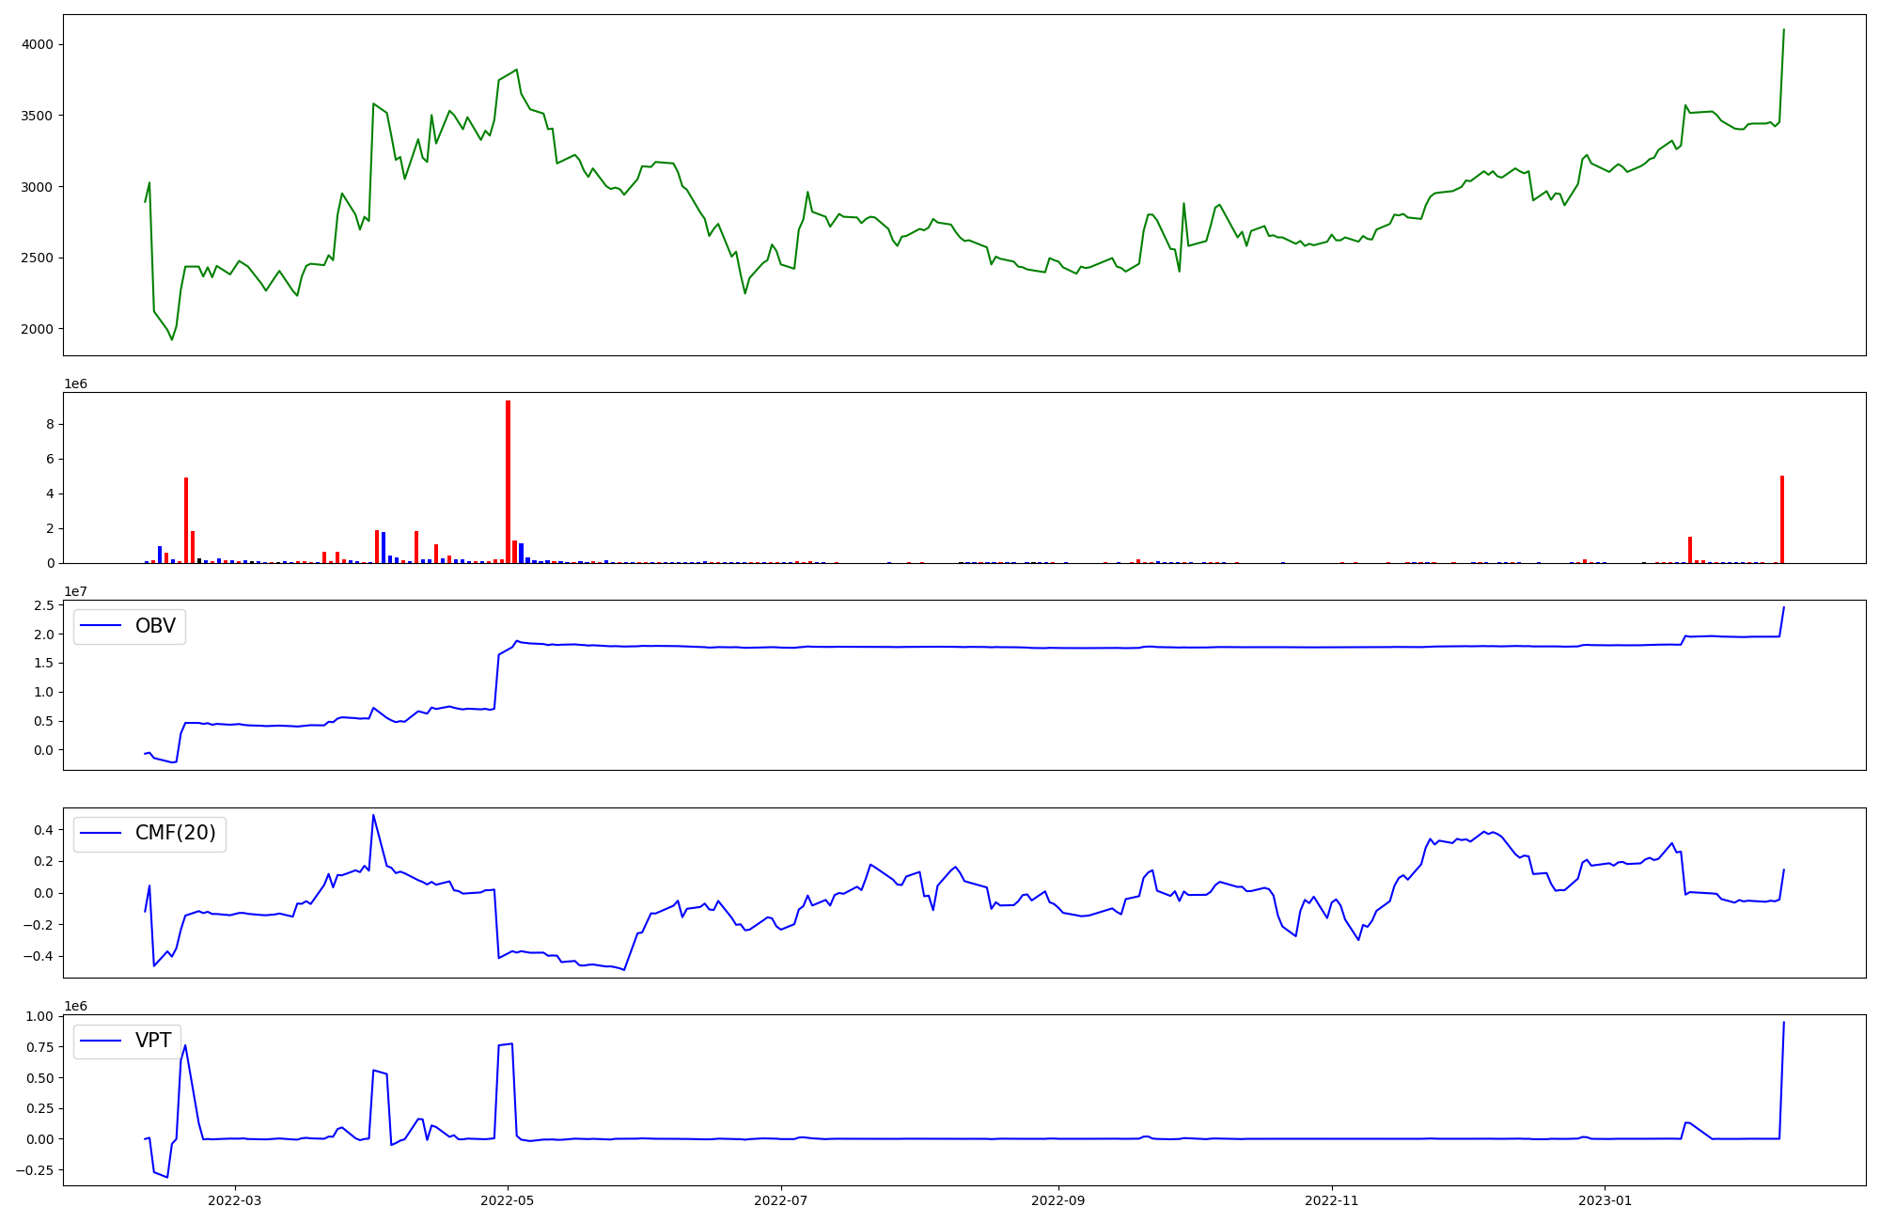Click the final peak of green price line
The width and height of the screenshot is (1880, 1222).
coord(1783,30)
